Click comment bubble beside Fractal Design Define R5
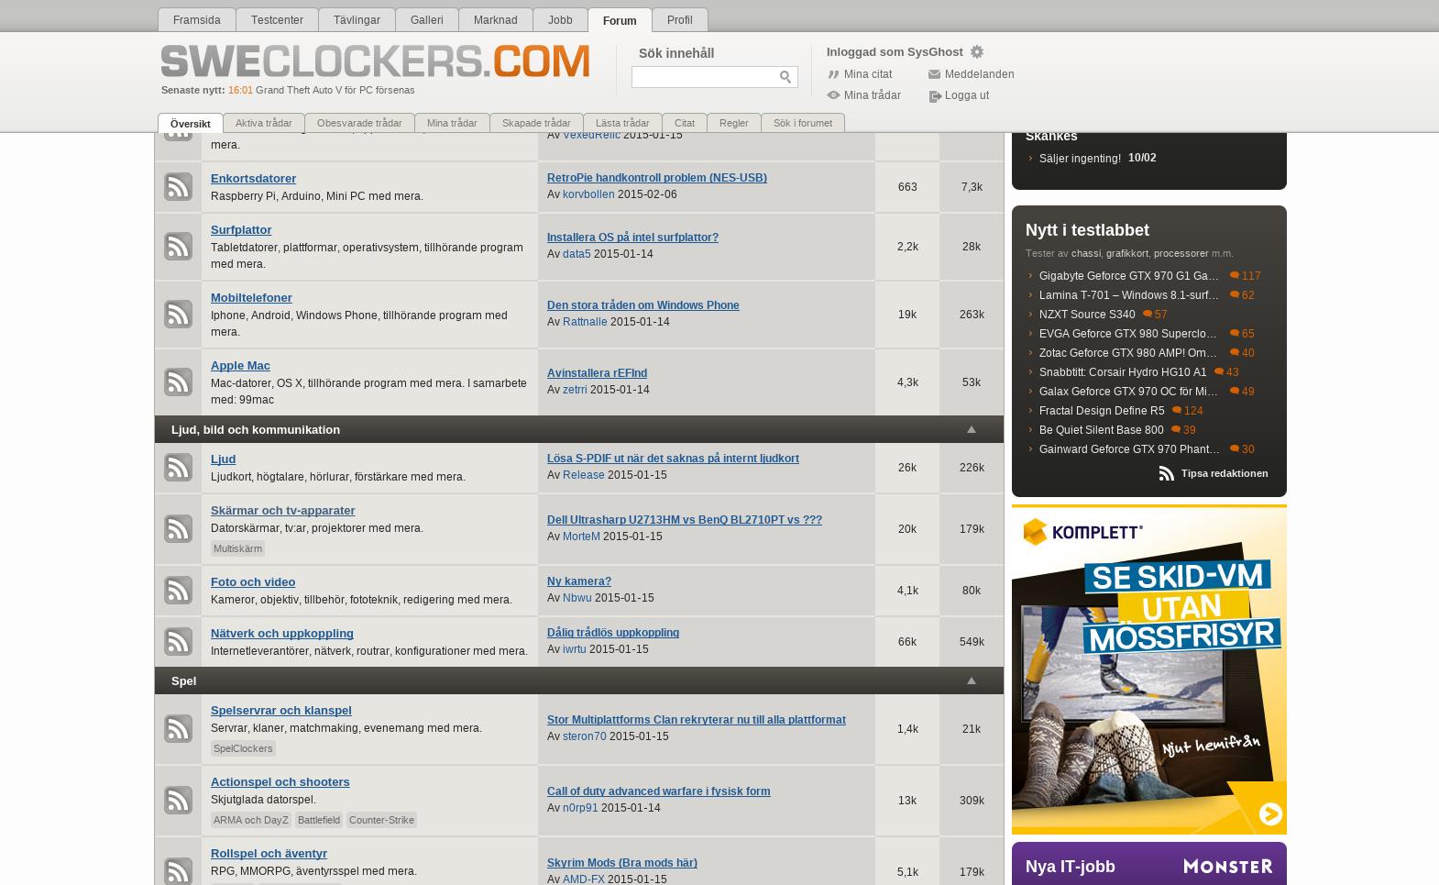 point(1176,410)
